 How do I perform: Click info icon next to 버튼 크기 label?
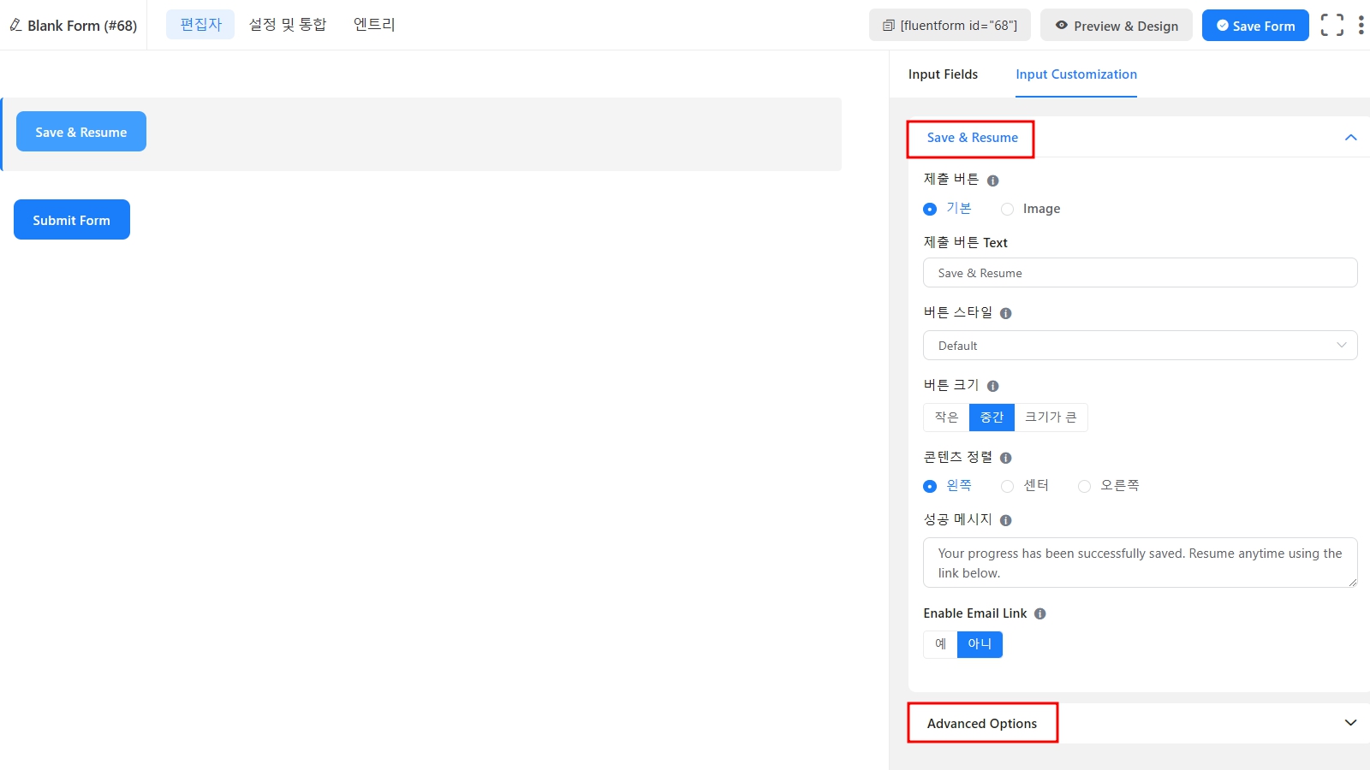[992, 386]
